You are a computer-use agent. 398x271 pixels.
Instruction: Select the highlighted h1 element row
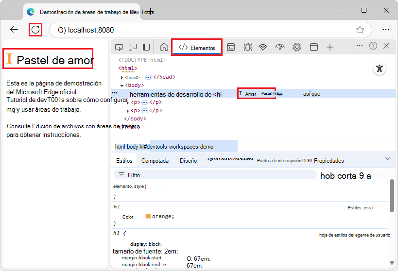(253, 94)
